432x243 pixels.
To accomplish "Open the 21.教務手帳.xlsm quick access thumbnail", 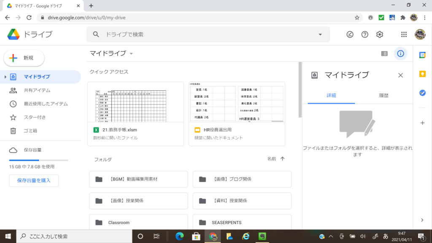I will (135, 102).
